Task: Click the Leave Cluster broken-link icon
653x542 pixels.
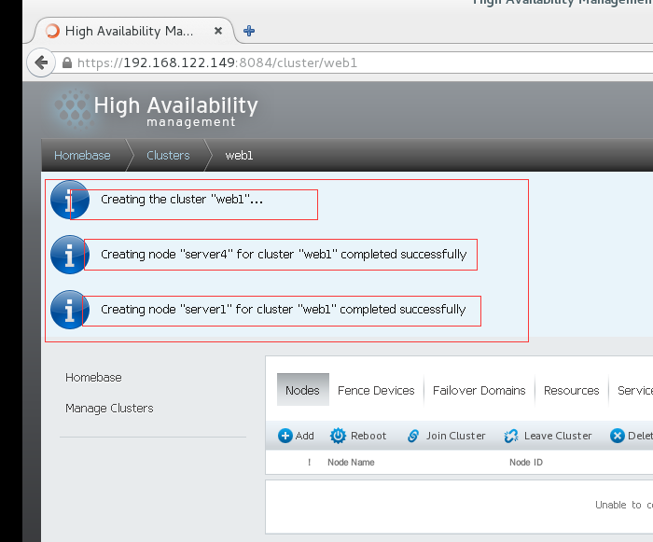Action: pos(511,436)
